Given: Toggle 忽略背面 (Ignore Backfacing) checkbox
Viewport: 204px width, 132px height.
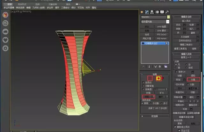Looking at the screenshot, I should [x=143, y=86].
